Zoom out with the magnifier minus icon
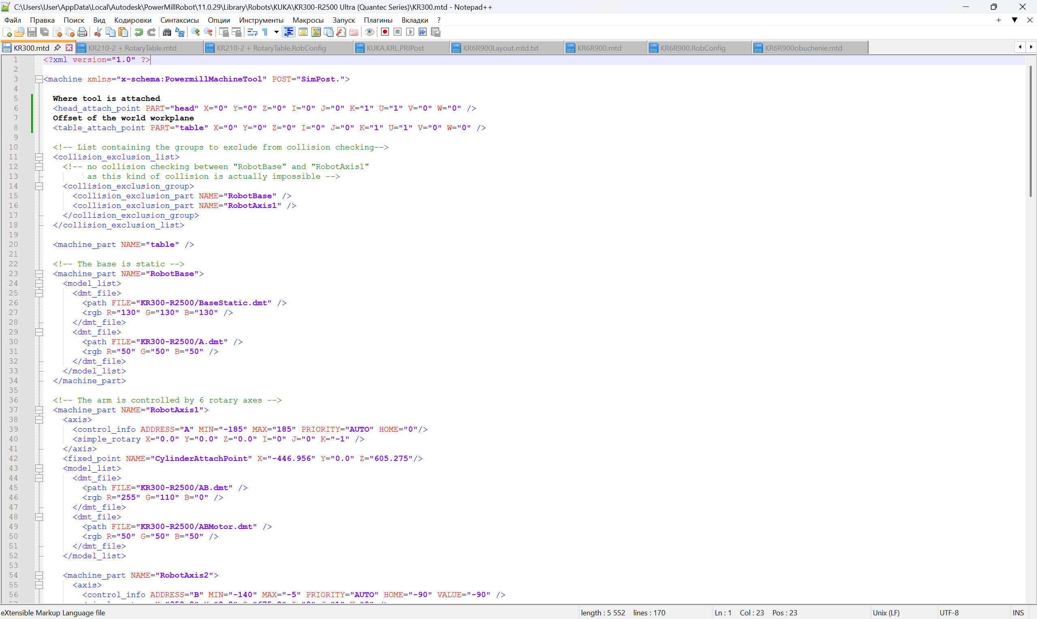This screenshot has height=619, width=1037. pyautogui.click(x=208, y=32)
